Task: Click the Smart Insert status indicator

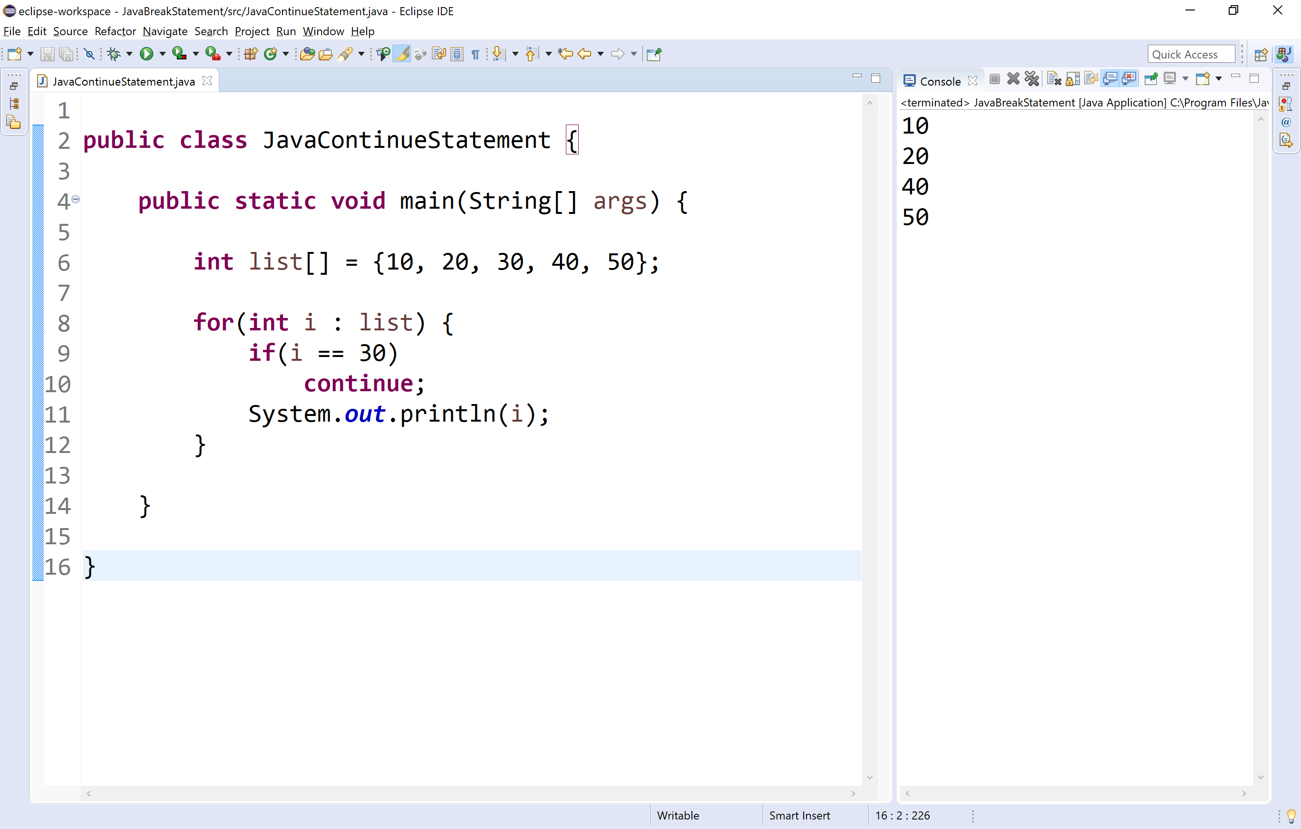Action: point(800,815)
